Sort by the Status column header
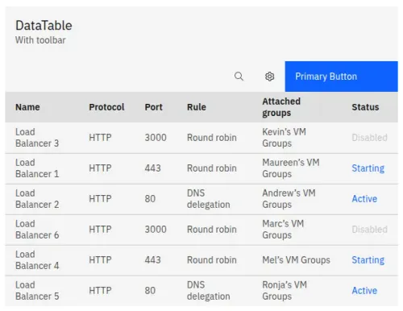This screenshot has height=311, width=403. click(x=365, y=107)
